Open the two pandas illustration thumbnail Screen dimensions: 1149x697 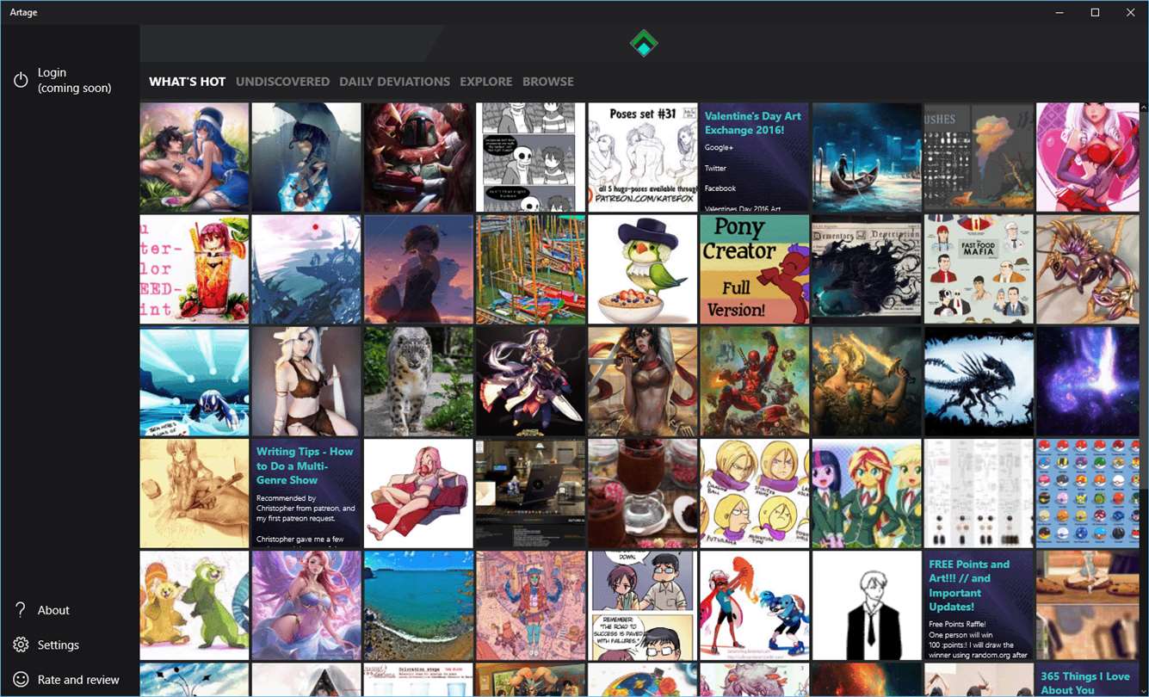click(x=195, y=606)
